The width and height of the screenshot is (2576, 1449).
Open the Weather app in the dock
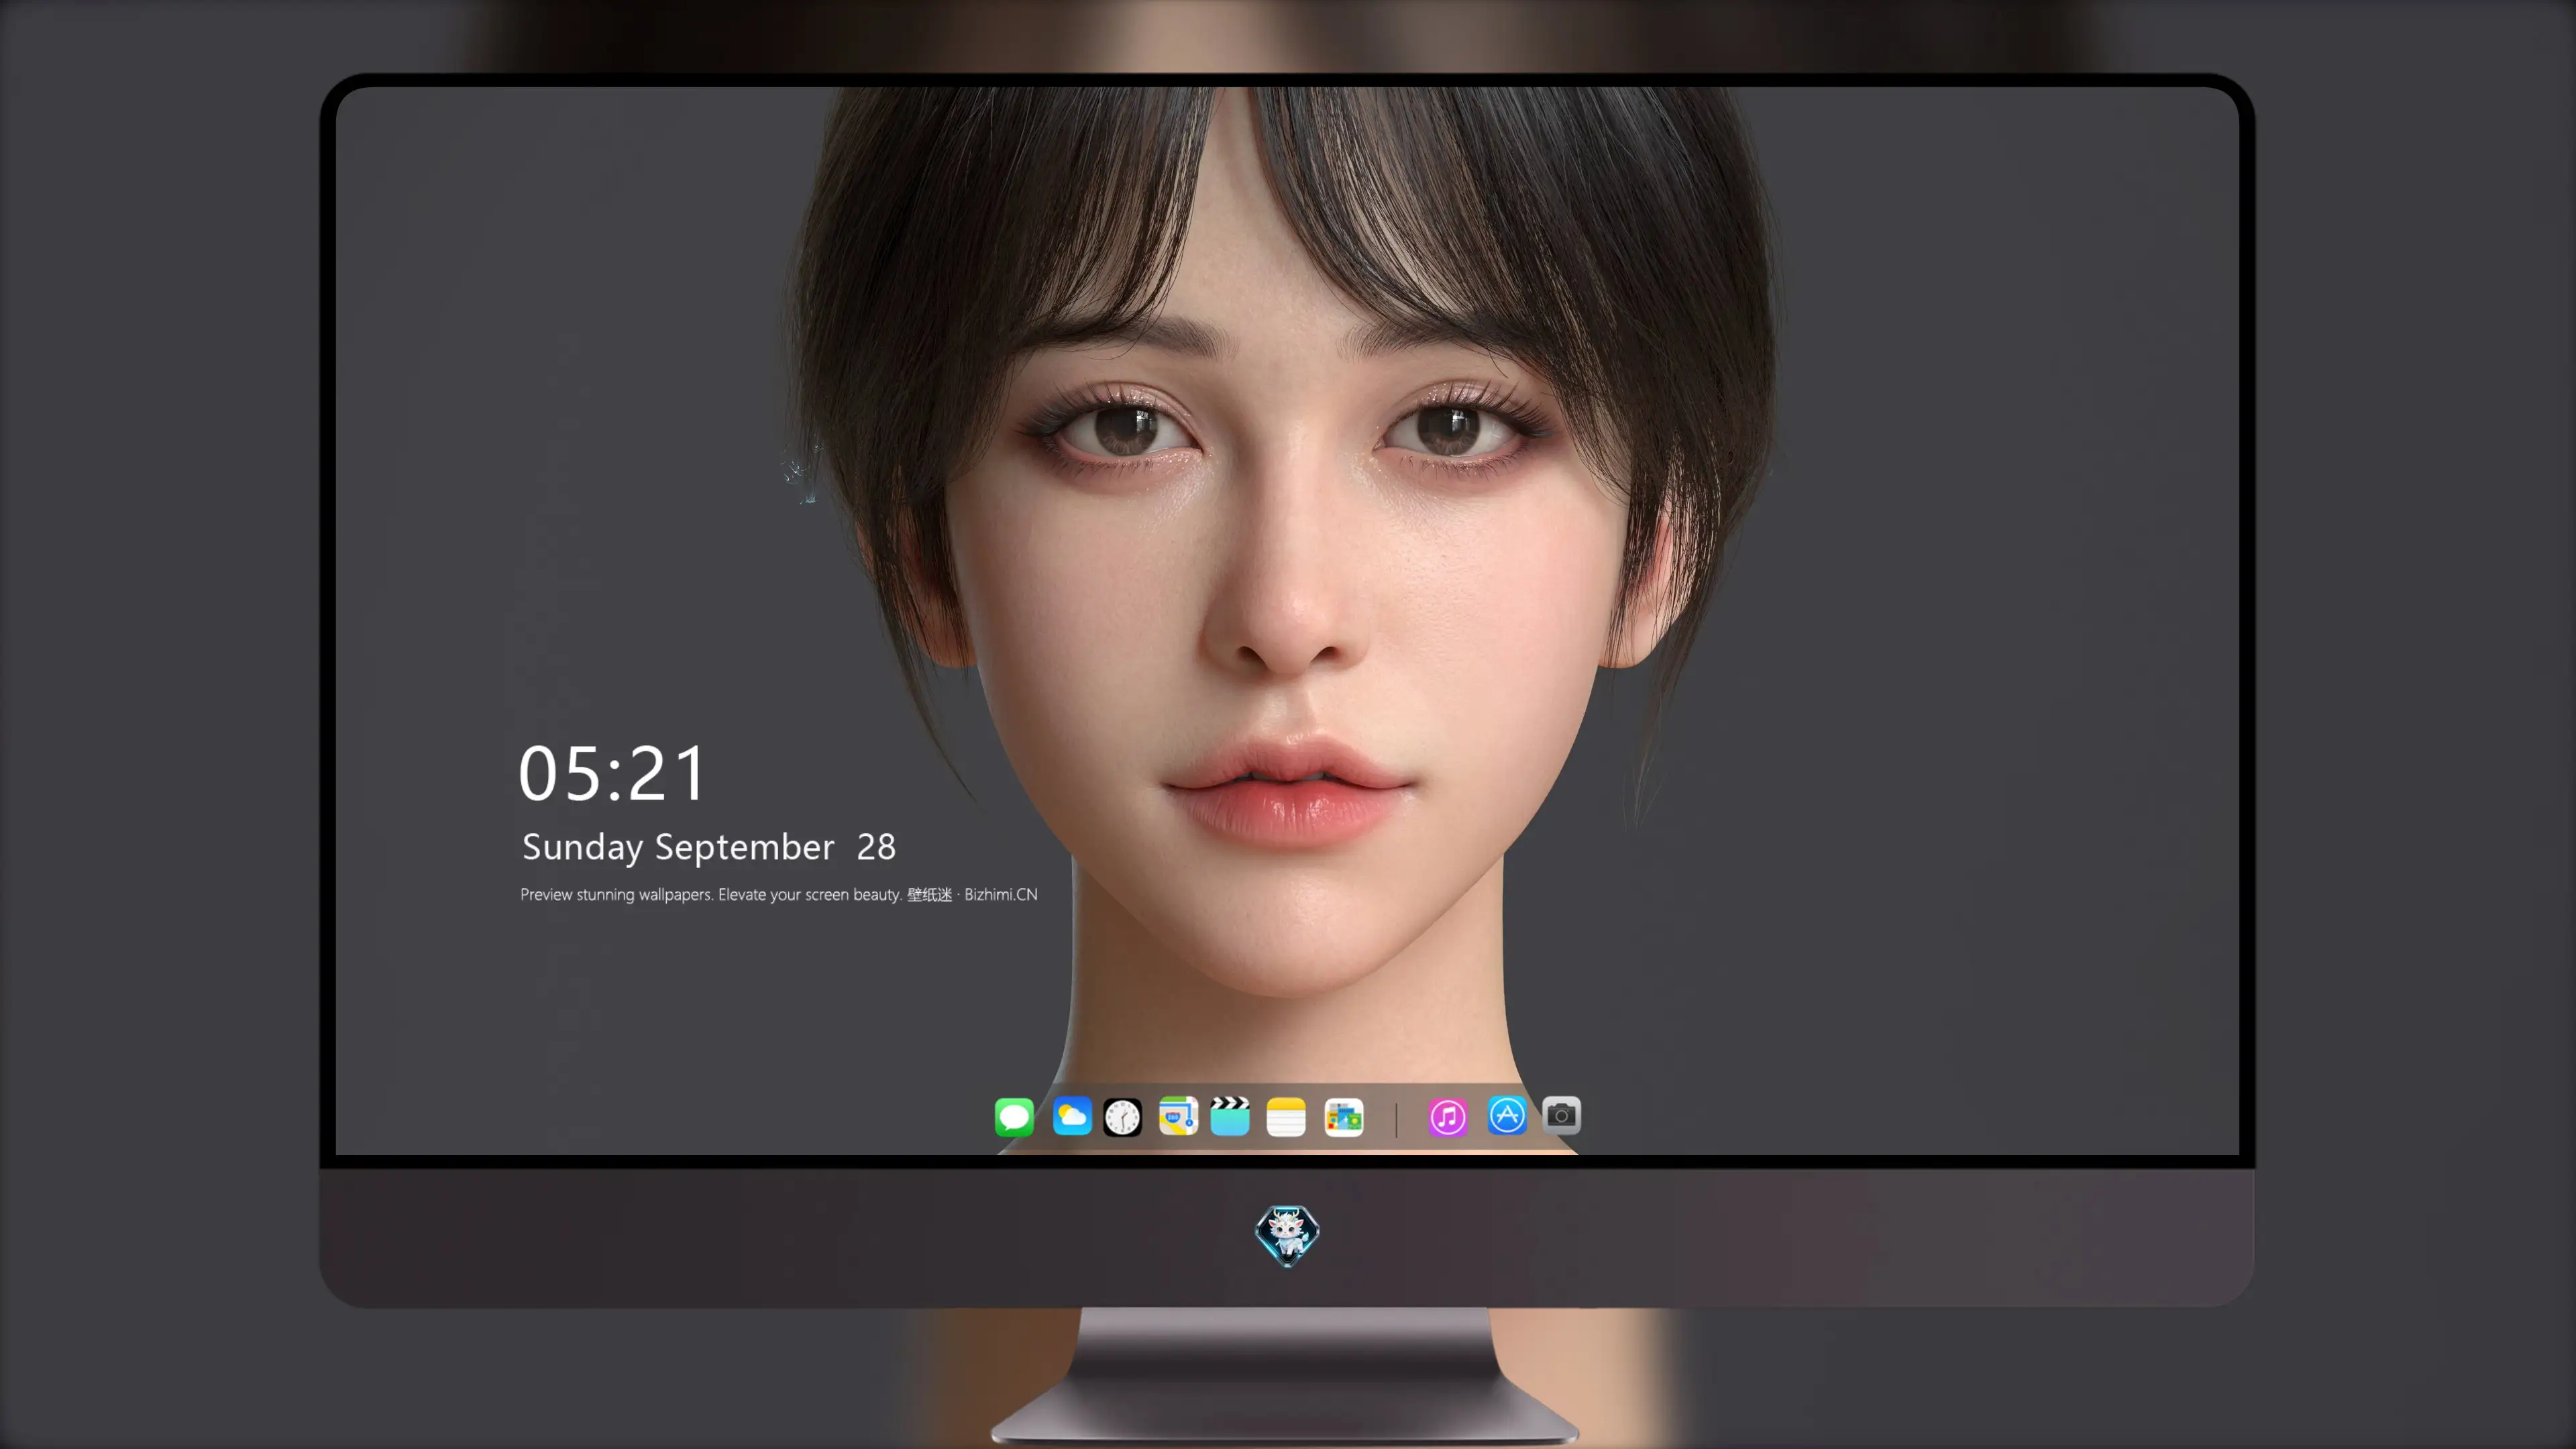click(1072, 1116)
